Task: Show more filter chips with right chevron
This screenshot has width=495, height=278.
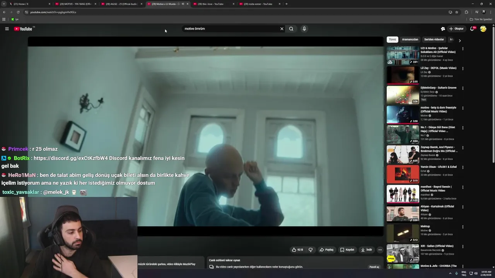Action: [x=459, y=40]
